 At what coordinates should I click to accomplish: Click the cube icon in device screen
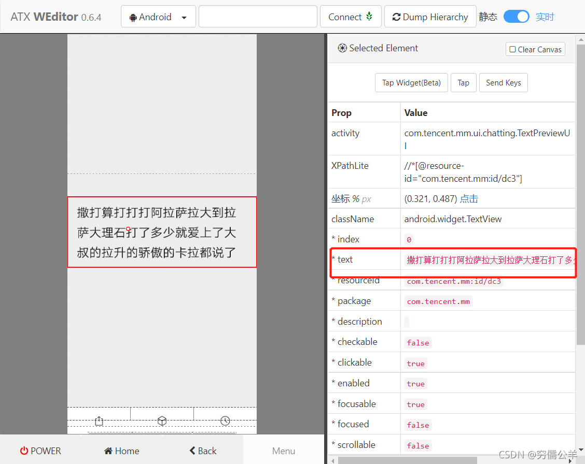(162, 421)
